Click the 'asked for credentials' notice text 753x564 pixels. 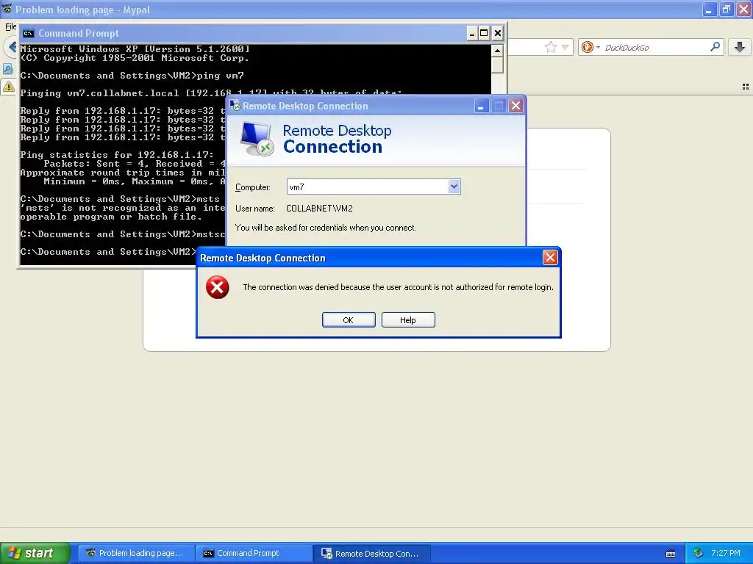coord(326,228)
